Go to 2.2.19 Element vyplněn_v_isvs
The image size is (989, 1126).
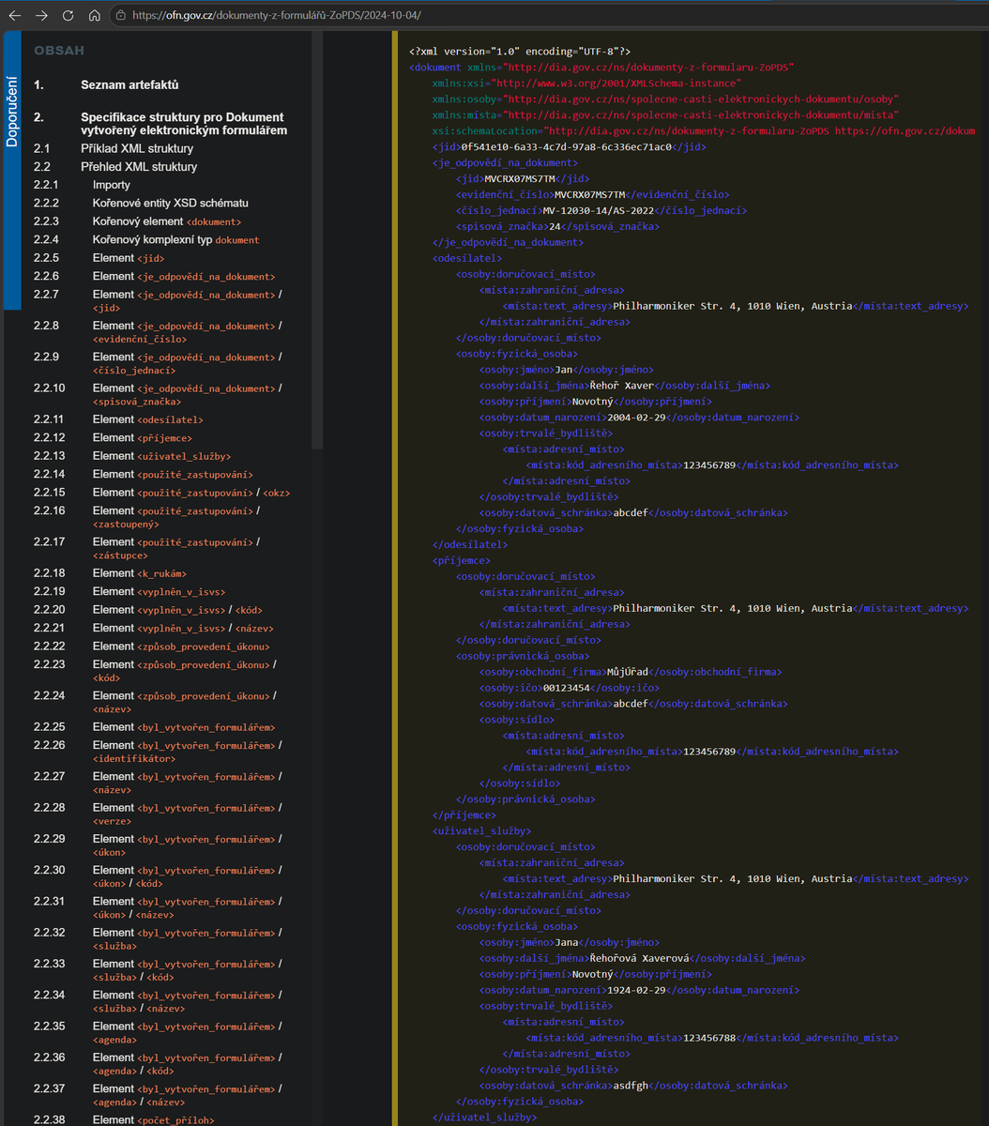(160, 591)
